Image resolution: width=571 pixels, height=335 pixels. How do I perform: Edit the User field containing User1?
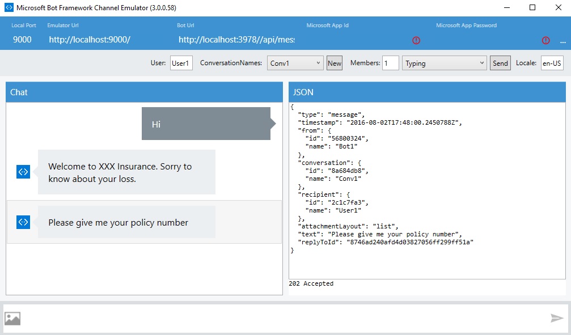181,63
